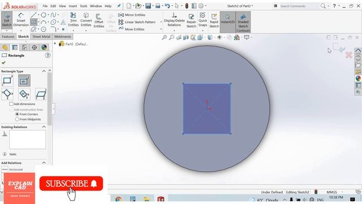Open the DimXpertManager tab
This screenshot has height=204, width=362.
coord(34,48)
